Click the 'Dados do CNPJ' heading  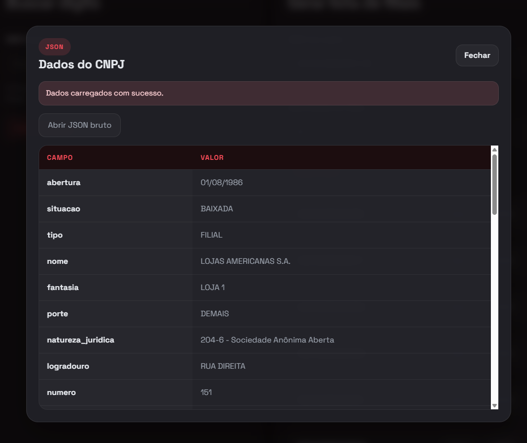click(x=82, y=64)
